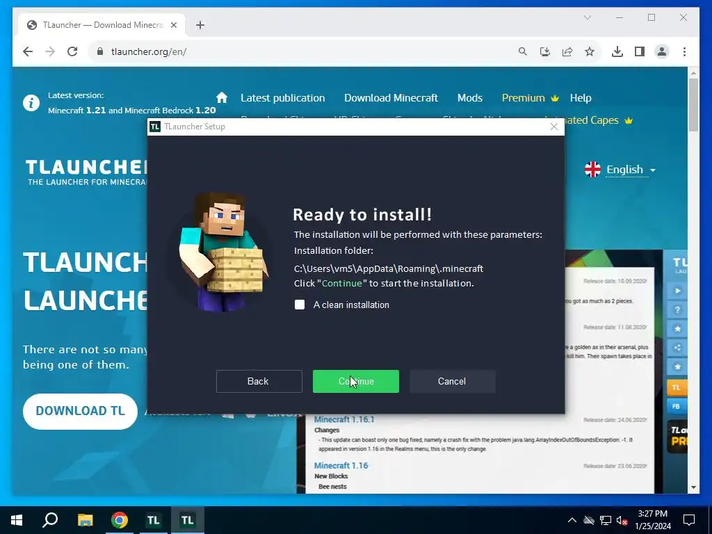Viewport: 712px width, 534px height.
Task: Click sidebar question mark icon
Action: click(677, 309)
